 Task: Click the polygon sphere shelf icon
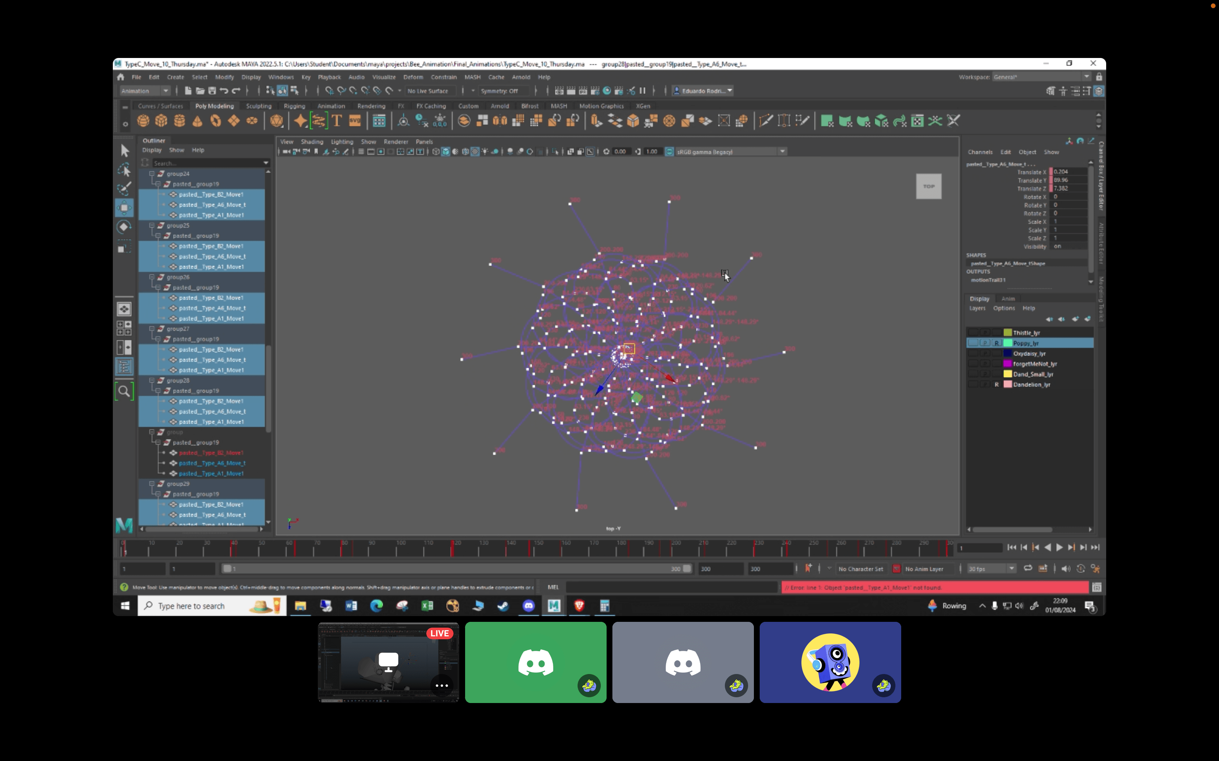[x=143, y=121]
